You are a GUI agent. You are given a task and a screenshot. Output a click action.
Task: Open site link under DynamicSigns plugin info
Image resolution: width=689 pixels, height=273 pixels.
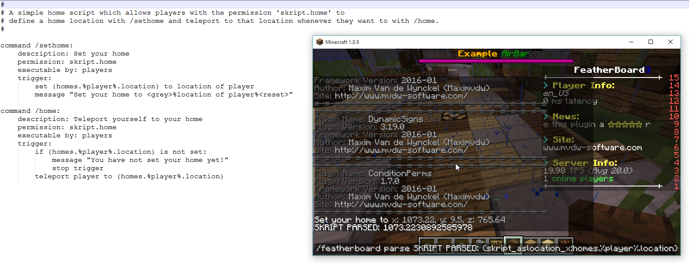click(x=401, y=150)
